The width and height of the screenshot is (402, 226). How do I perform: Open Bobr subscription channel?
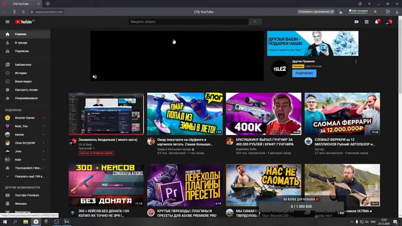(x=25, y=159)
